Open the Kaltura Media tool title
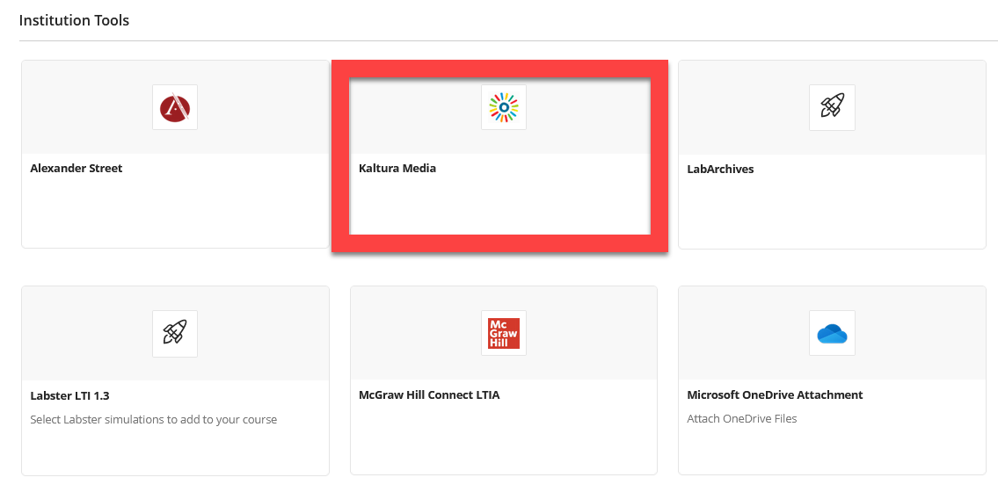998x492 pixels. 397,169
